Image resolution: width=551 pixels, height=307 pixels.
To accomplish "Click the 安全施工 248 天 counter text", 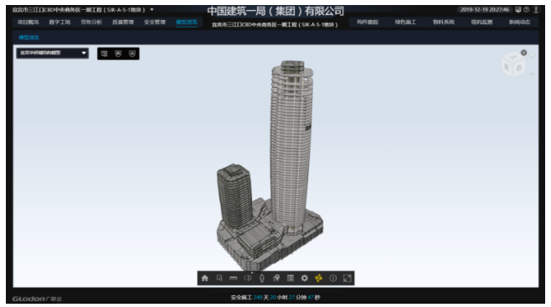I will [x=275, y=298].
